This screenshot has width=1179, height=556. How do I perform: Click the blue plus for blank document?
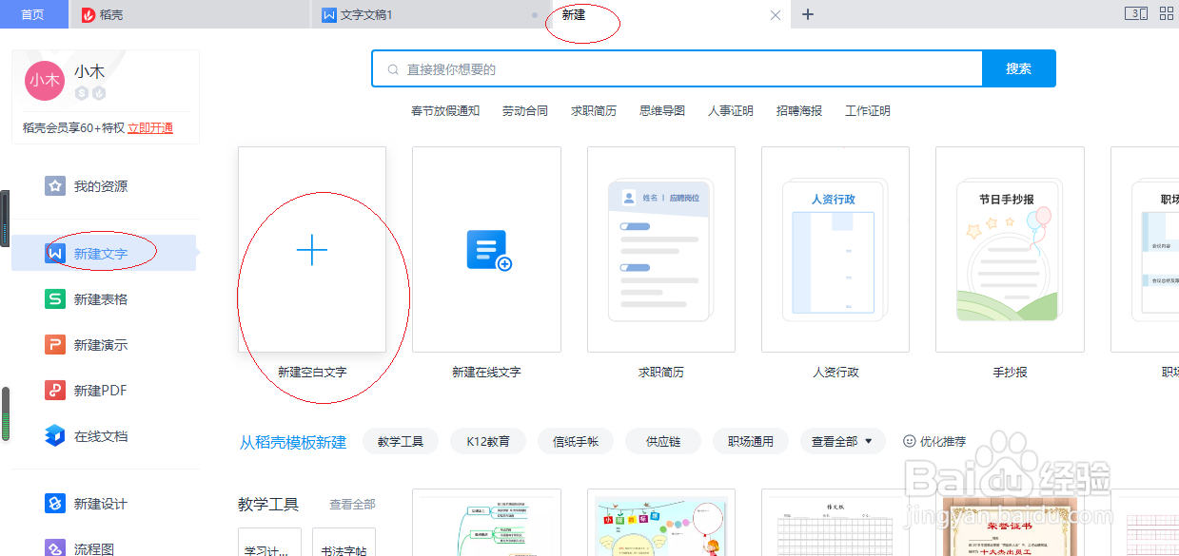point(312,250)
